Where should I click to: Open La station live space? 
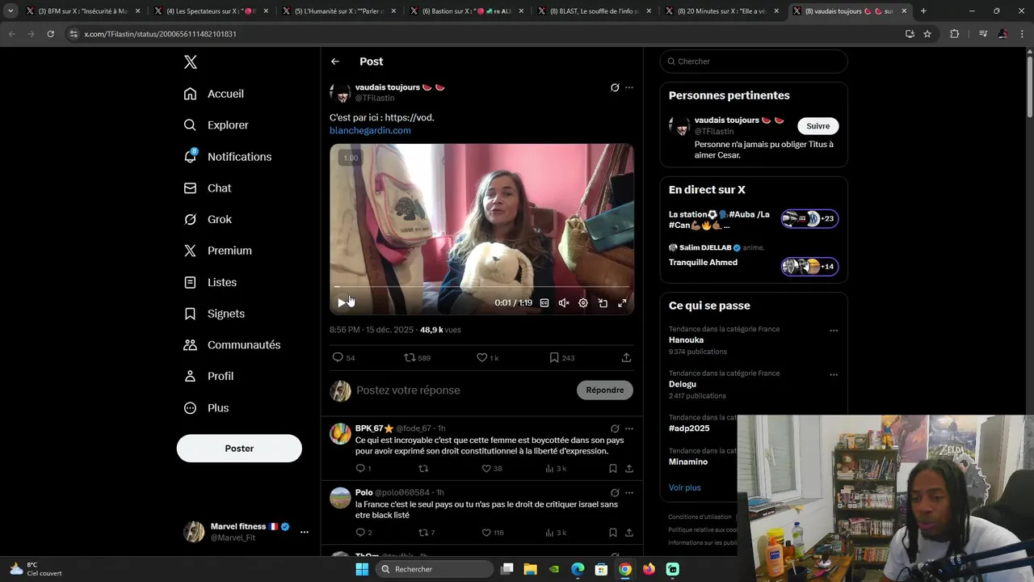pos(753,219)
